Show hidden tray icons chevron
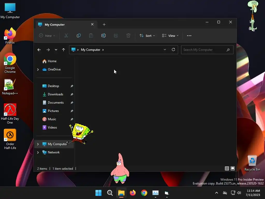The width and height of the screenshot is (265, 199). tap(217, 193)
